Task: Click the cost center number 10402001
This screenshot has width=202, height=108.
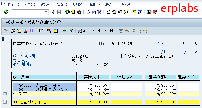Action: pyautogui.click(x=79, y=56)
